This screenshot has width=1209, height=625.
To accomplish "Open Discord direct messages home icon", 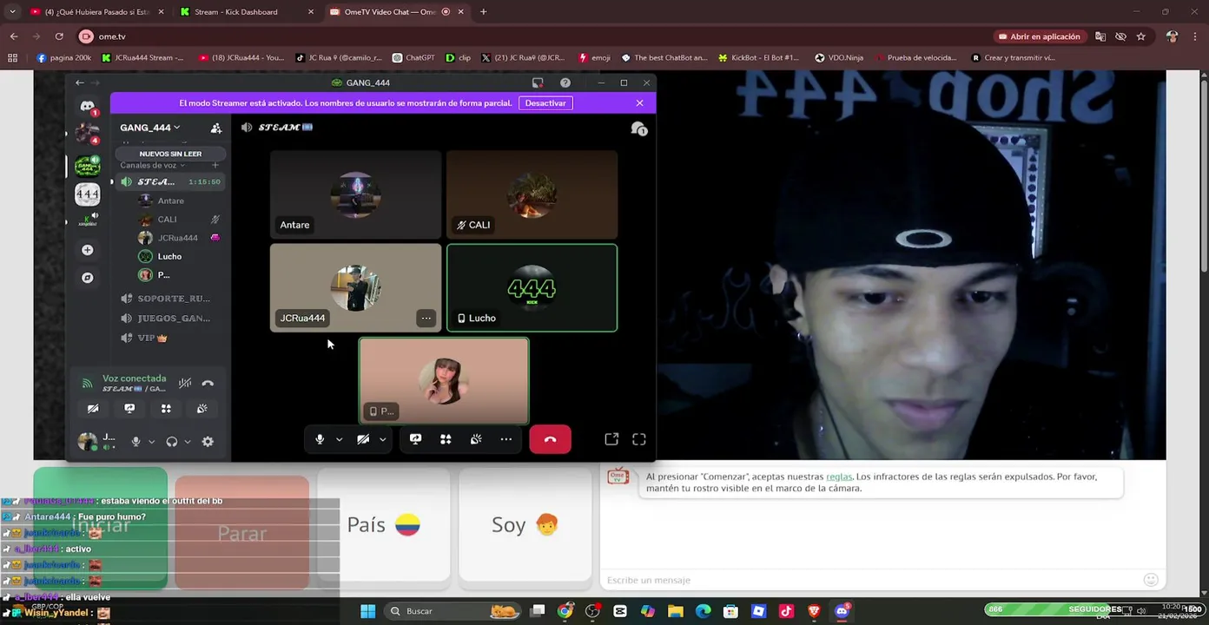I will point(87,106).
